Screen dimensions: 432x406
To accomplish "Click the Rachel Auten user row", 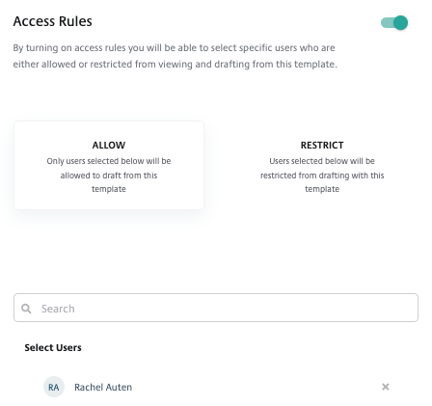I will 216,387.
